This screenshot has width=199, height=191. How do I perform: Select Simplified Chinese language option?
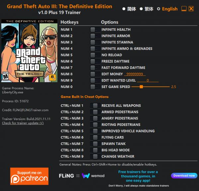[x=129, y=9]
